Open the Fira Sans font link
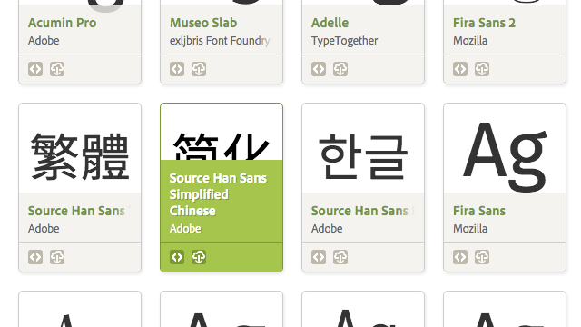 pyautogui.click(x=479, y=211)
